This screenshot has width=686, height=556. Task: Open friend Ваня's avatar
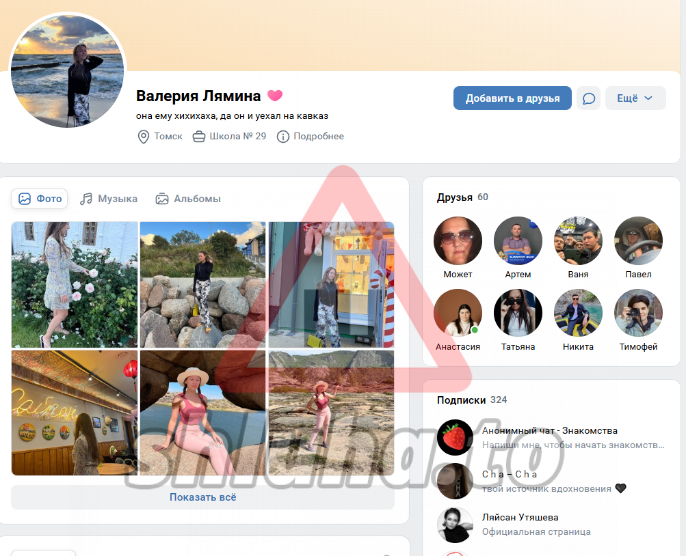(578, 241)
